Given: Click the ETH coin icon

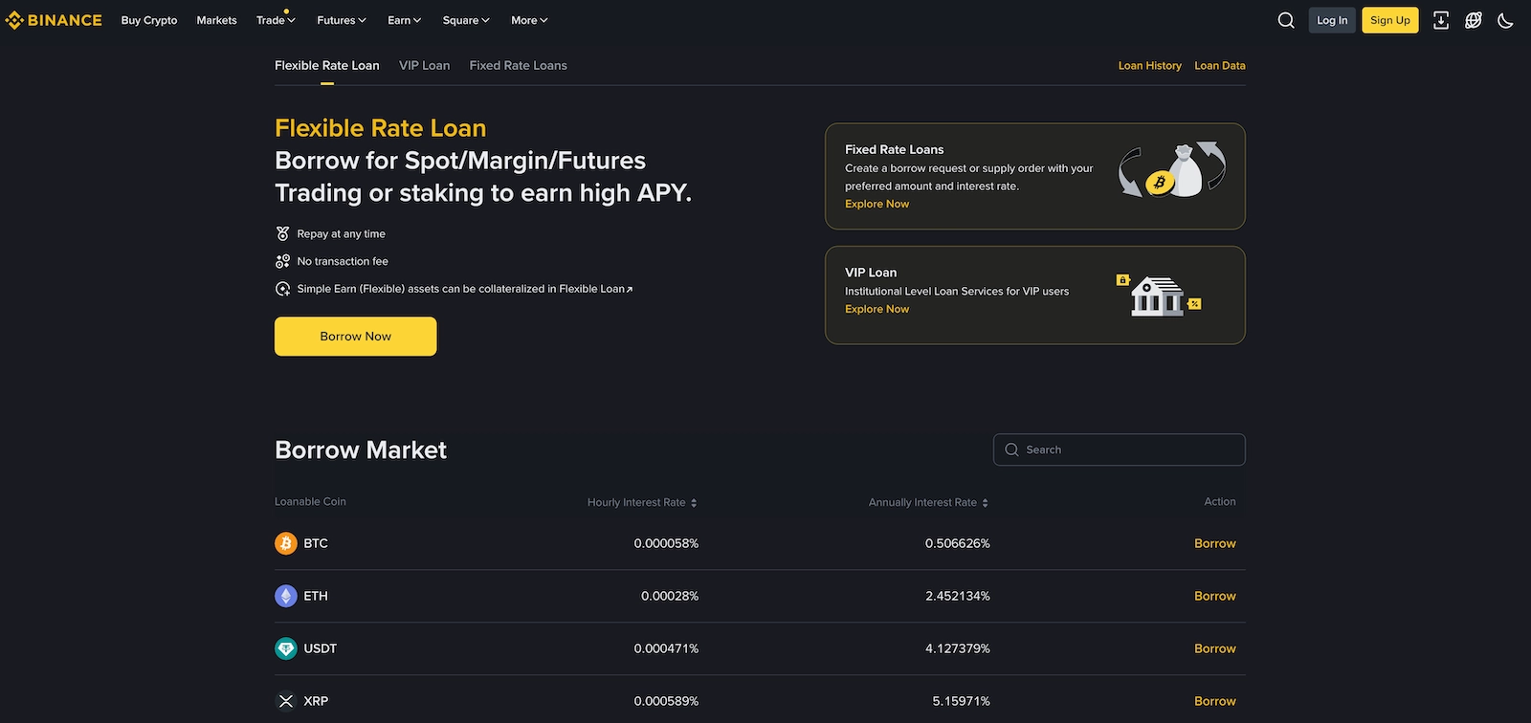Looking at the screenshot, I should (x=286, y=596).
